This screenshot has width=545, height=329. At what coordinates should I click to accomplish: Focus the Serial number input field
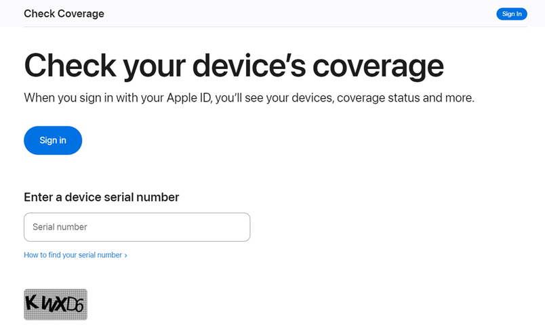[136, 227]
